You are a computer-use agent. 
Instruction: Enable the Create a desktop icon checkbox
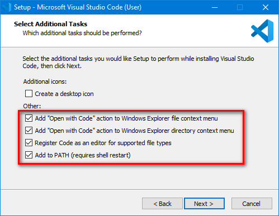(29, 94)
